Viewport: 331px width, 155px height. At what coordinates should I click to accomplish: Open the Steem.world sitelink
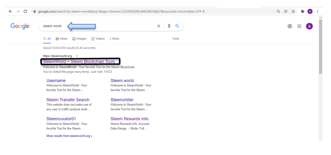[x=122, y=81]
